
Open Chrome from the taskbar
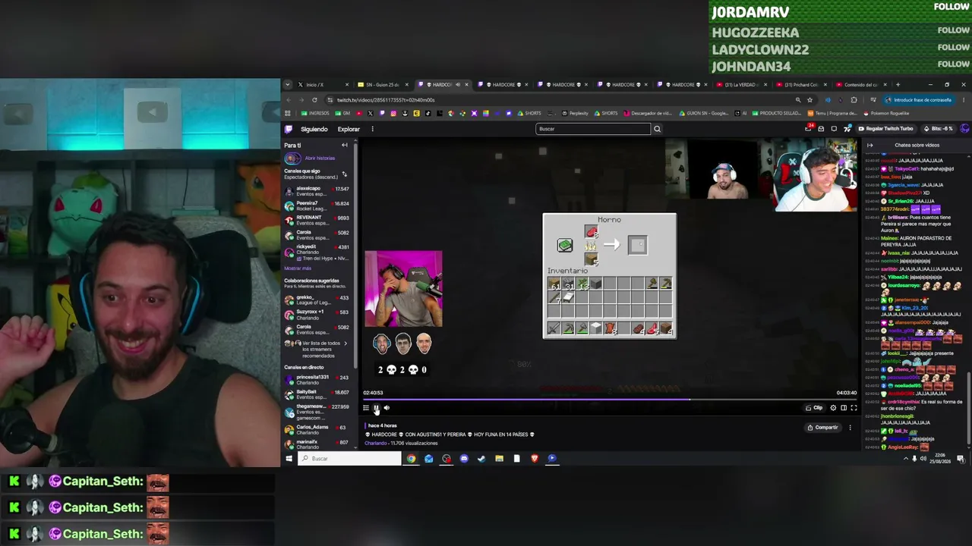pyautogui.click(x=411, y=459)
